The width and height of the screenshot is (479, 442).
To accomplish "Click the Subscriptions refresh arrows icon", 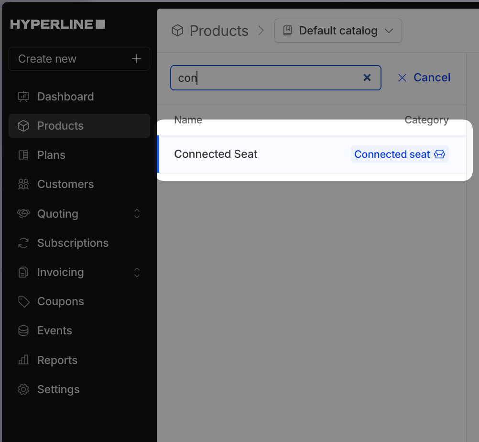I will 23,243.
